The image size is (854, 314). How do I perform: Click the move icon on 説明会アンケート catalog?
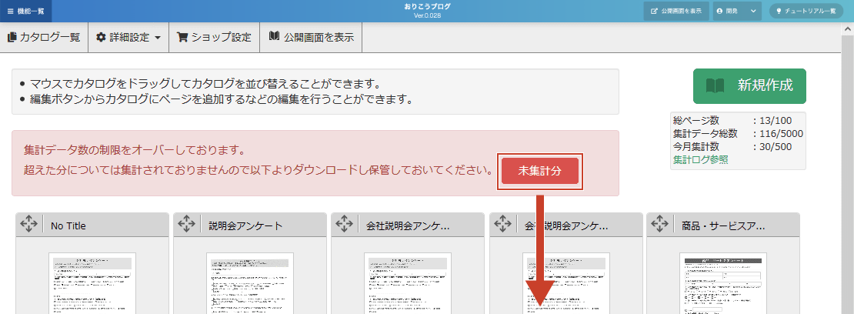186,224
